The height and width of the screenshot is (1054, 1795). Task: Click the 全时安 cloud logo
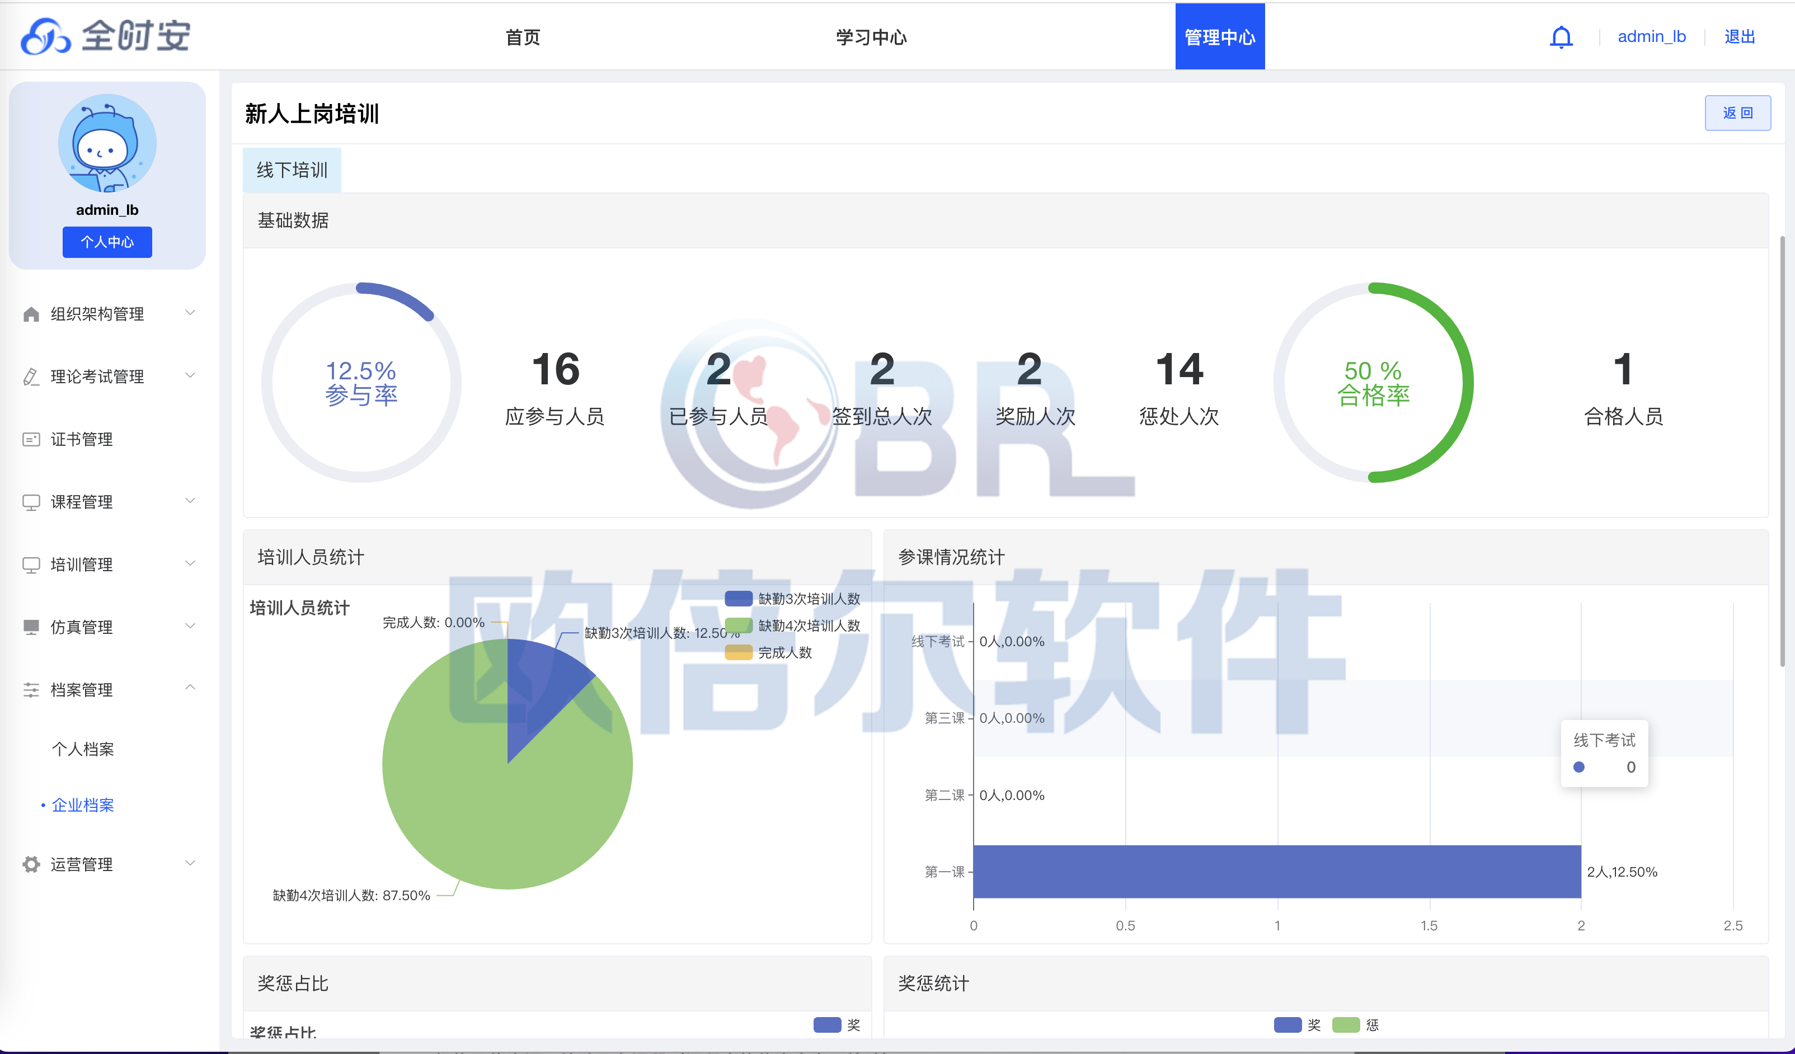click(105, 36)
